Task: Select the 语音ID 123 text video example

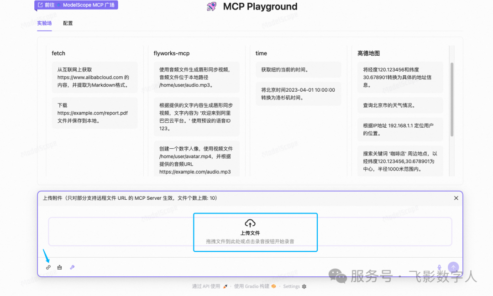Action: coord(196,117)
